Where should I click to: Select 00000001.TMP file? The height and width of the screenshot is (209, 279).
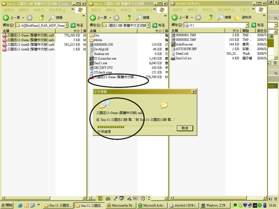coord(184,35)
